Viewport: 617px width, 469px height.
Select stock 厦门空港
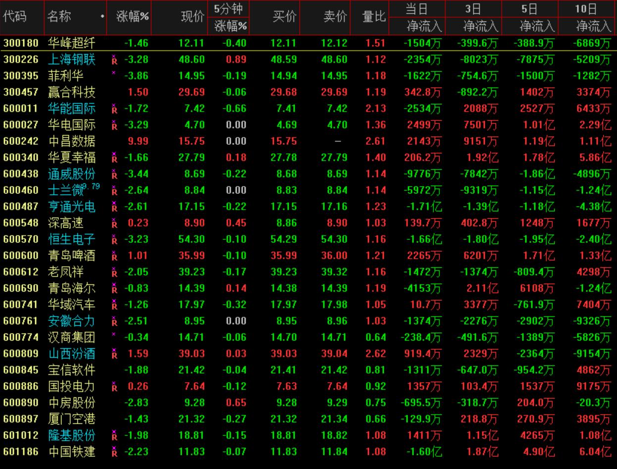[71, 419]
